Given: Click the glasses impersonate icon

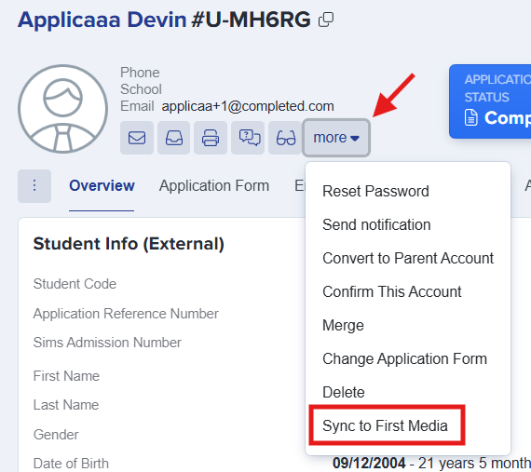Looking at the screenshot, I should [285, 138].
